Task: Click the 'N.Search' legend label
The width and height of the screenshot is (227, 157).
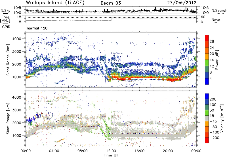Action: pos(219,10)
